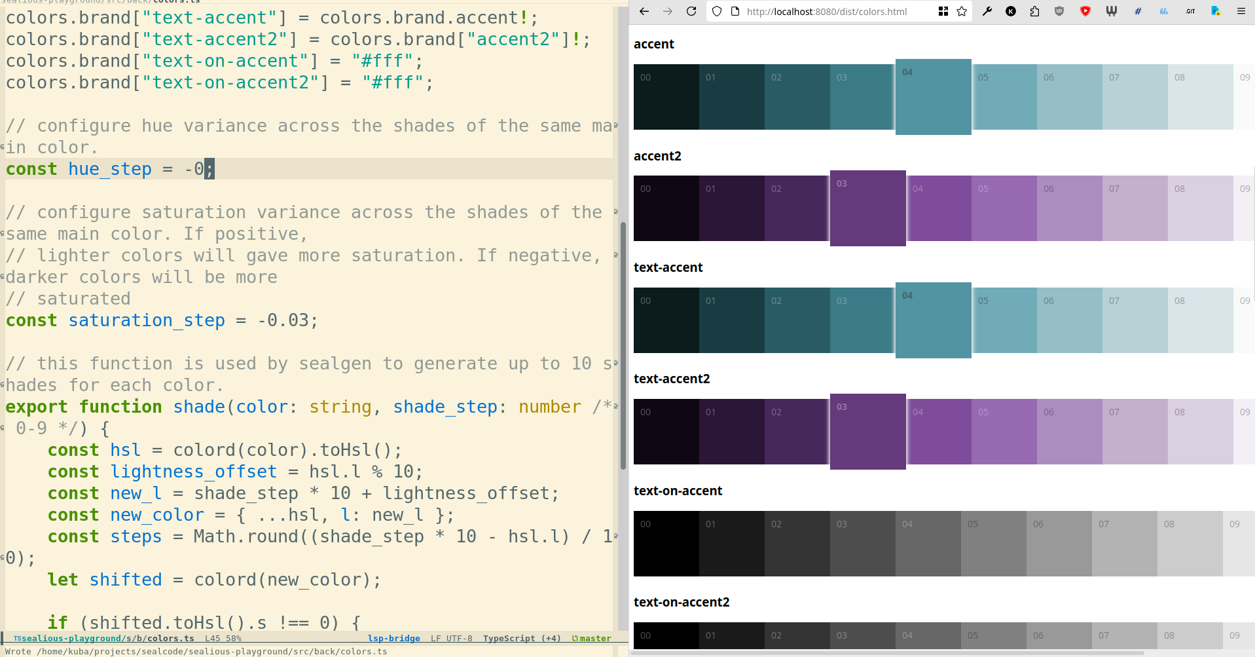
Task: Reload the colors.html page
Action: pyautogui.click(x=691, y=11)
